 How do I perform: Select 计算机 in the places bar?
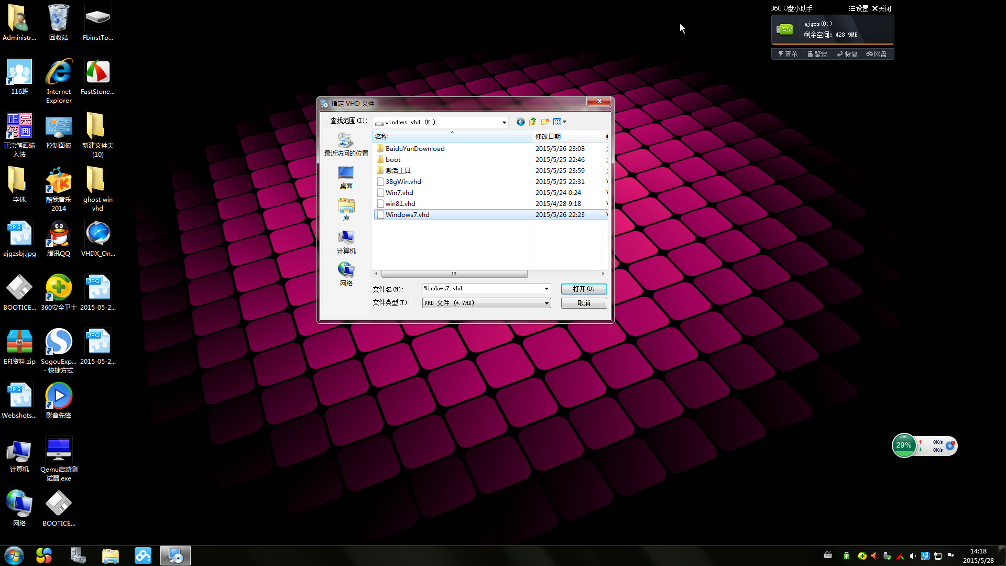click(x=346, y=242)
